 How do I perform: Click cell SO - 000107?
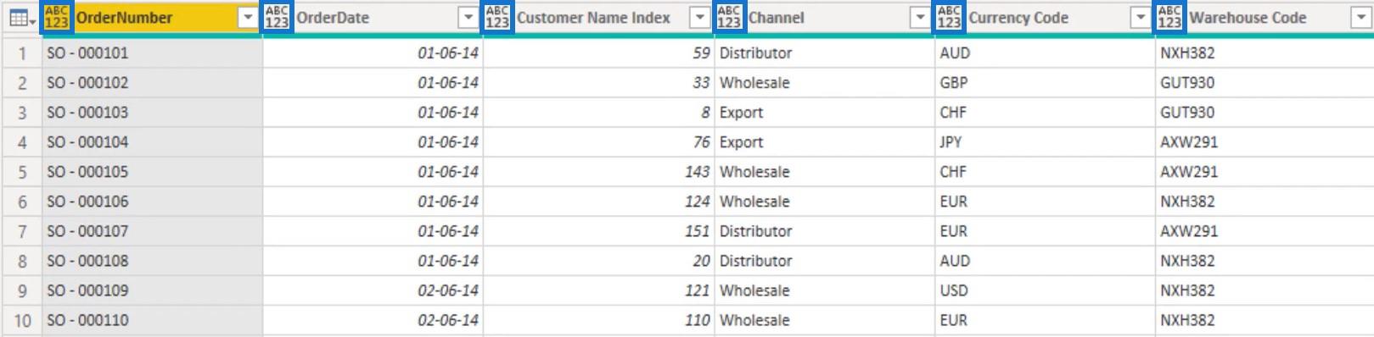tap(153, 230)
